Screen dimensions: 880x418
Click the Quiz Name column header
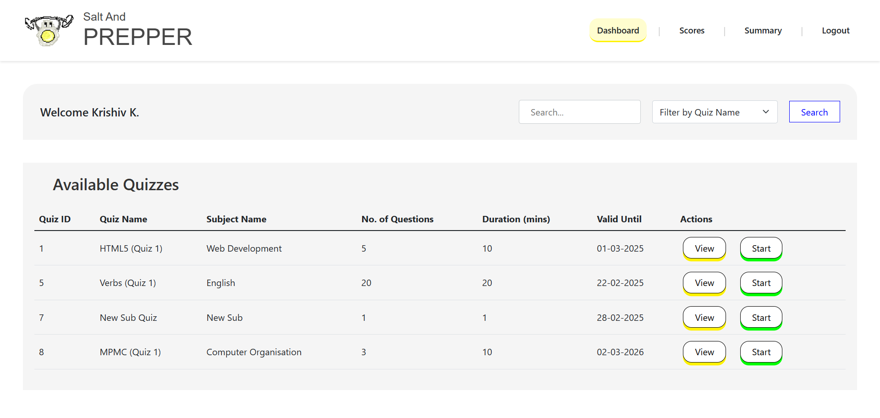(123, 219)
